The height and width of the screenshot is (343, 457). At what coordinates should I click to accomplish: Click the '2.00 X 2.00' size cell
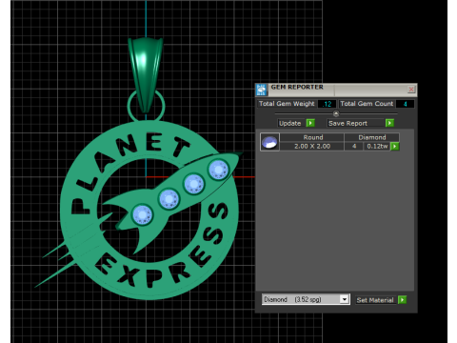click(x=312, y=146)
